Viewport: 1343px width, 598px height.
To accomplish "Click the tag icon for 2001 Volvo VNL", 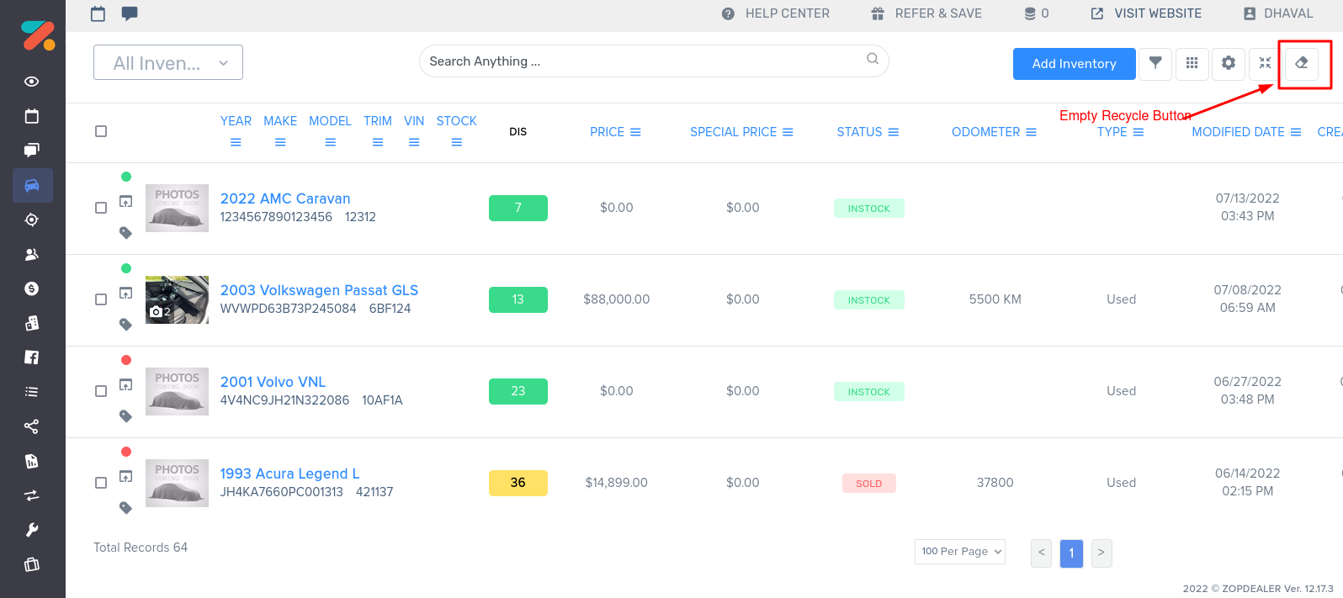I will [x=125, y=416].
